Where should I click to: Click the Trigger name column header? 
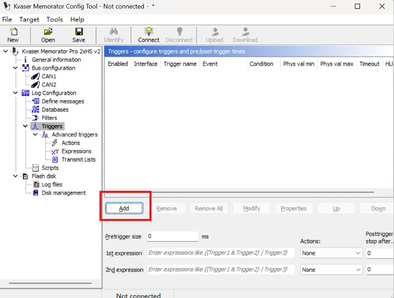pos(180,64)
